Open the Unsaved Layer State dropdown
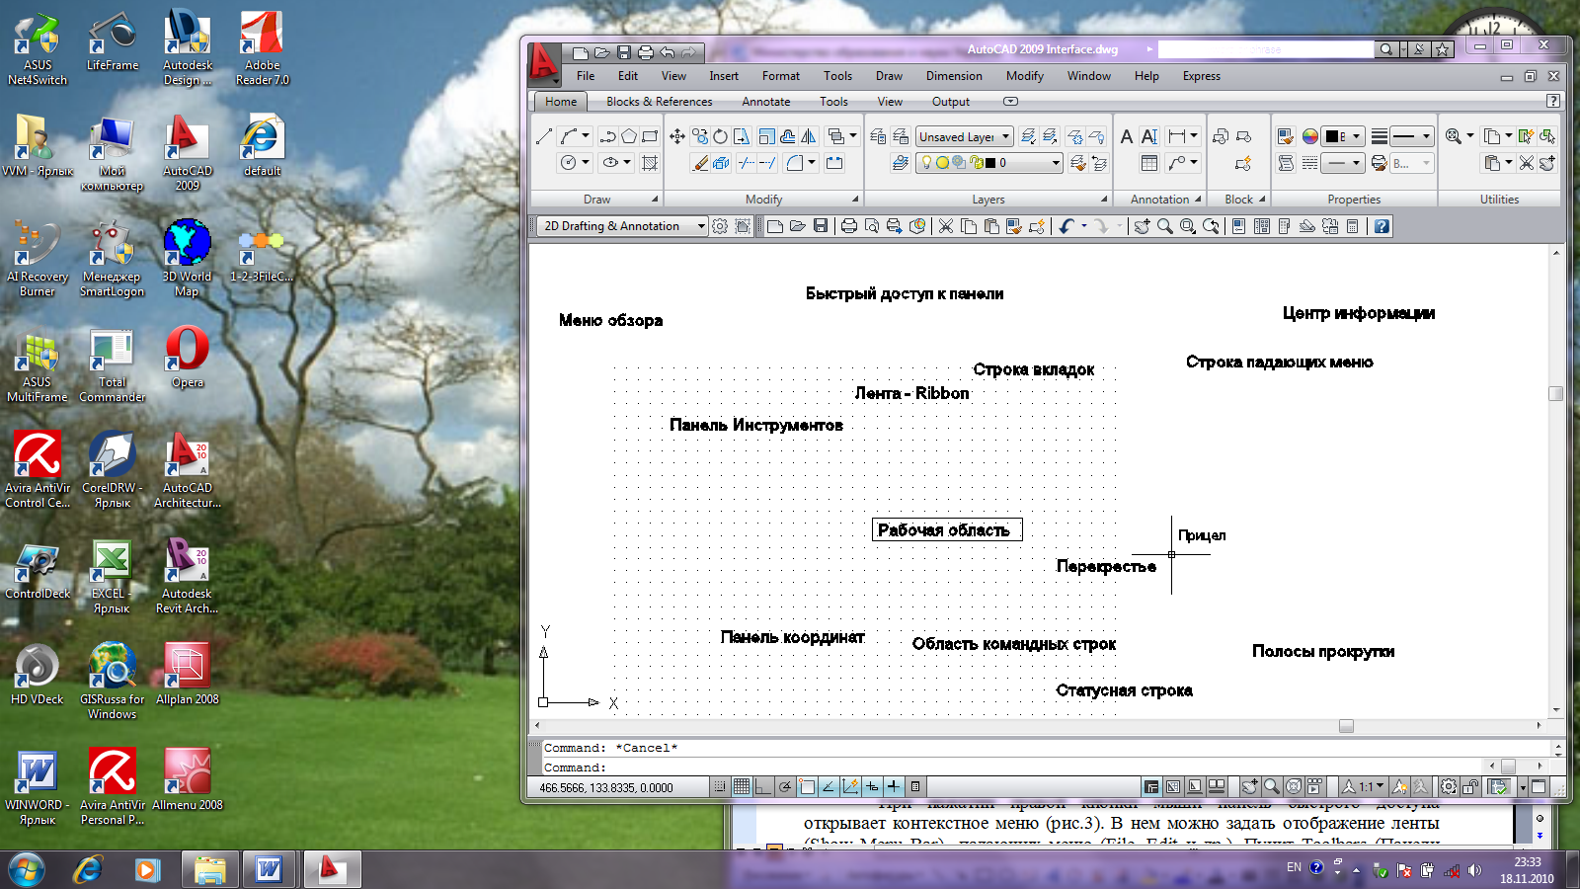 pos(965,136)
